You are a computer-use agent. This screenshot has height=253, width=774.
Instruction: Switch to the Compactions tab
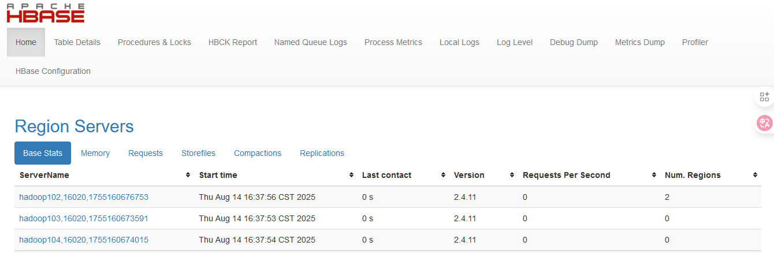pos(258,153)
